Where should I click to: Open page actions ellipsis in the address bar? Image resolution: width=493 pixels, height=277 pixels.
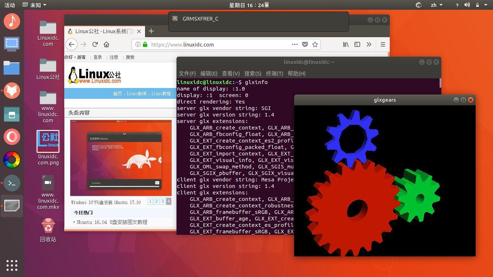point(295,44)
